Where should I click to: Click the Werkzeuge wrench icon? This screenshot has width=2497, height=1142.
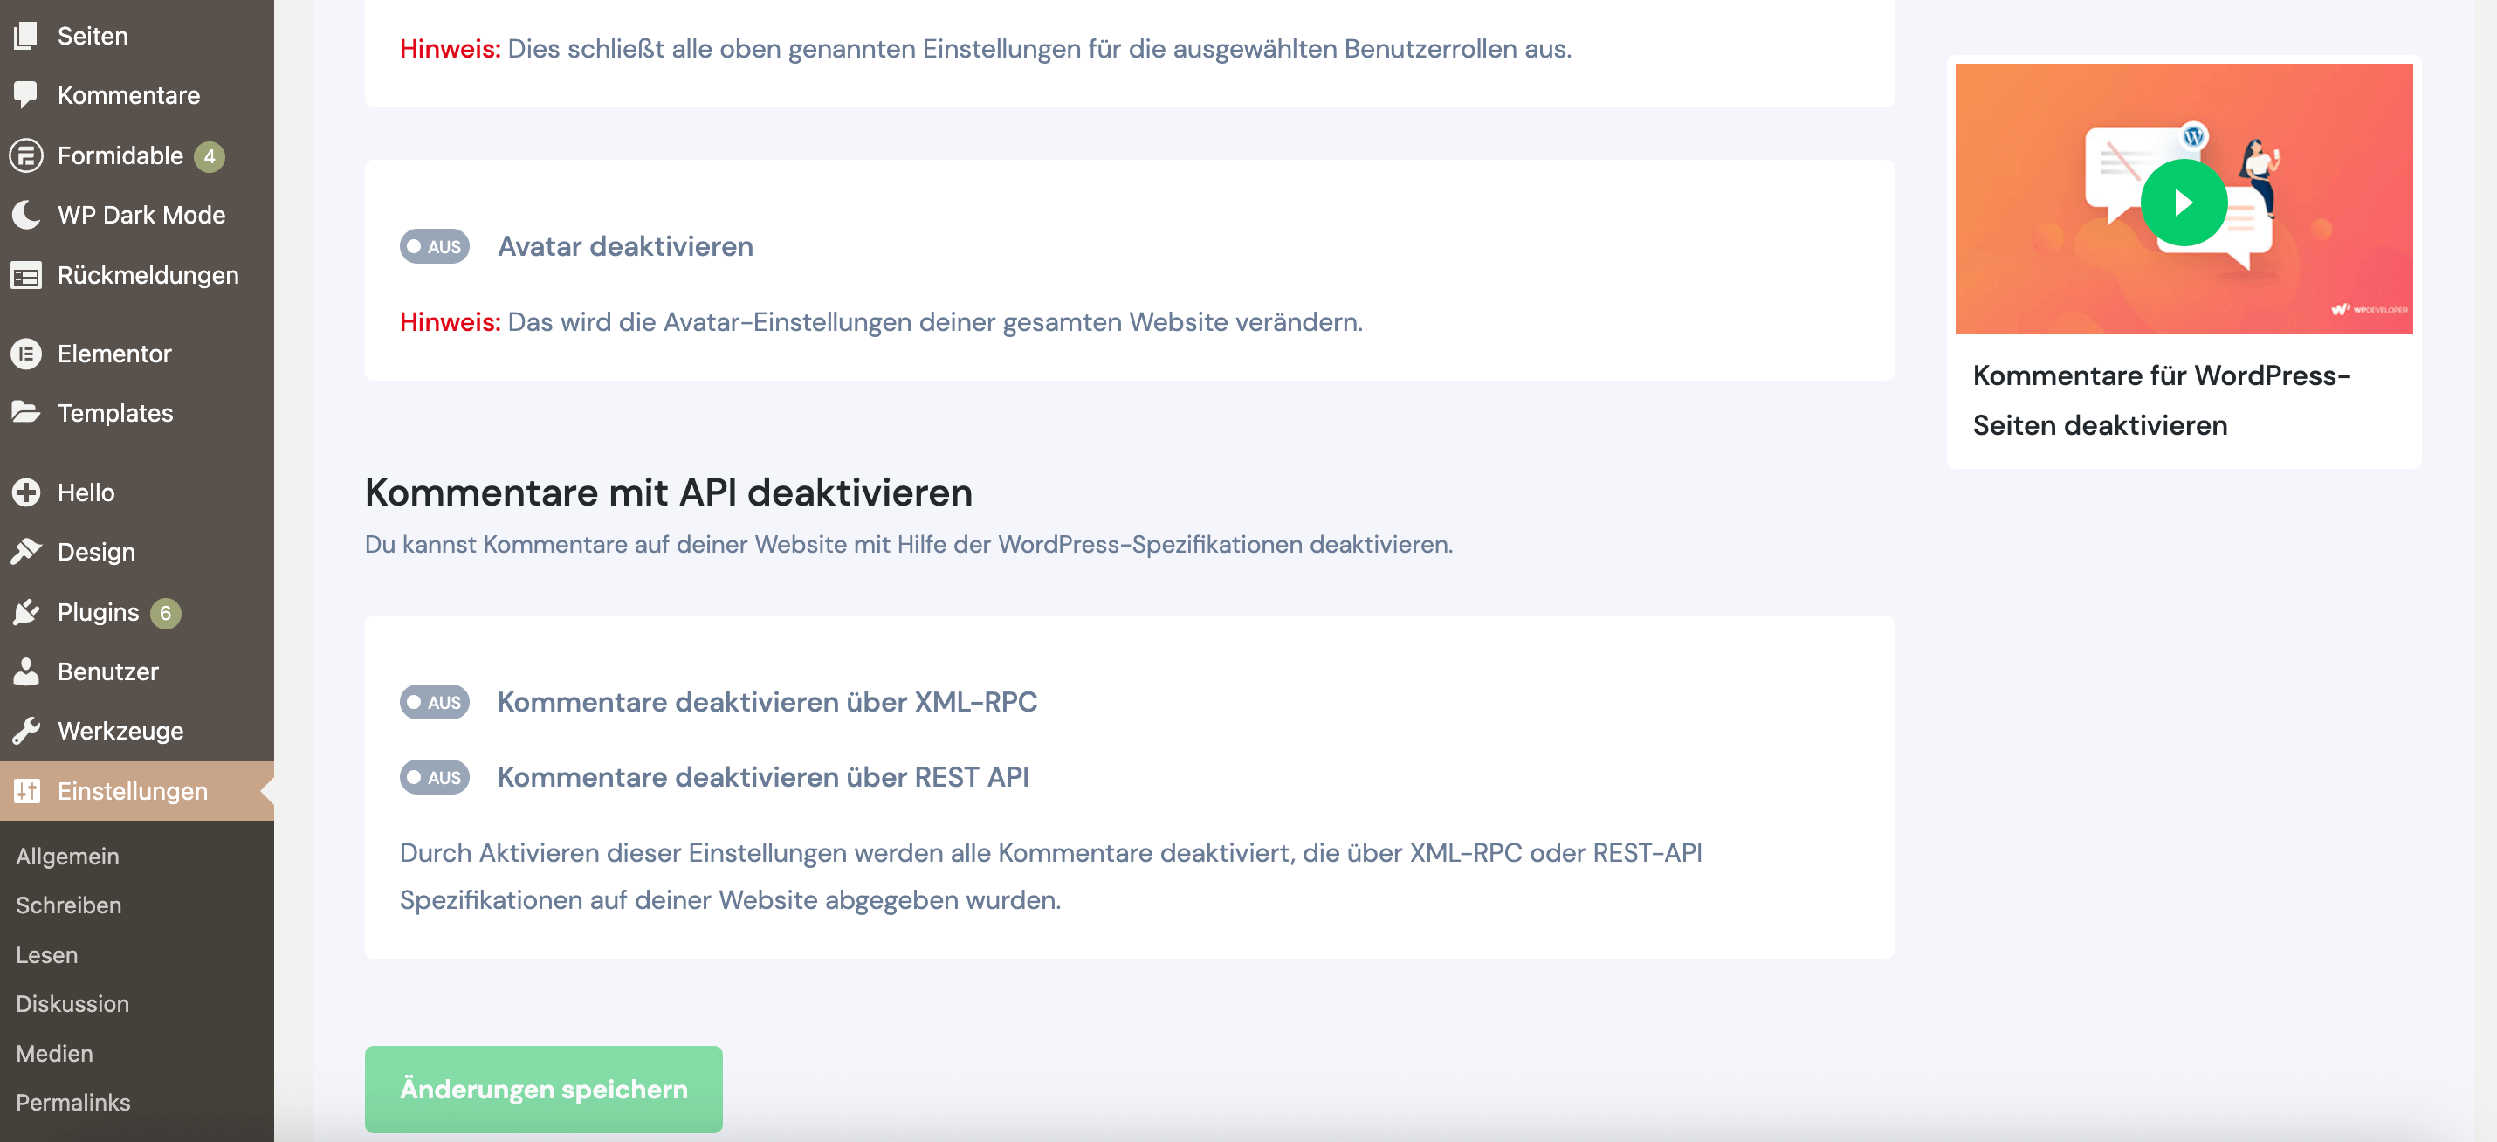point(26,731)
